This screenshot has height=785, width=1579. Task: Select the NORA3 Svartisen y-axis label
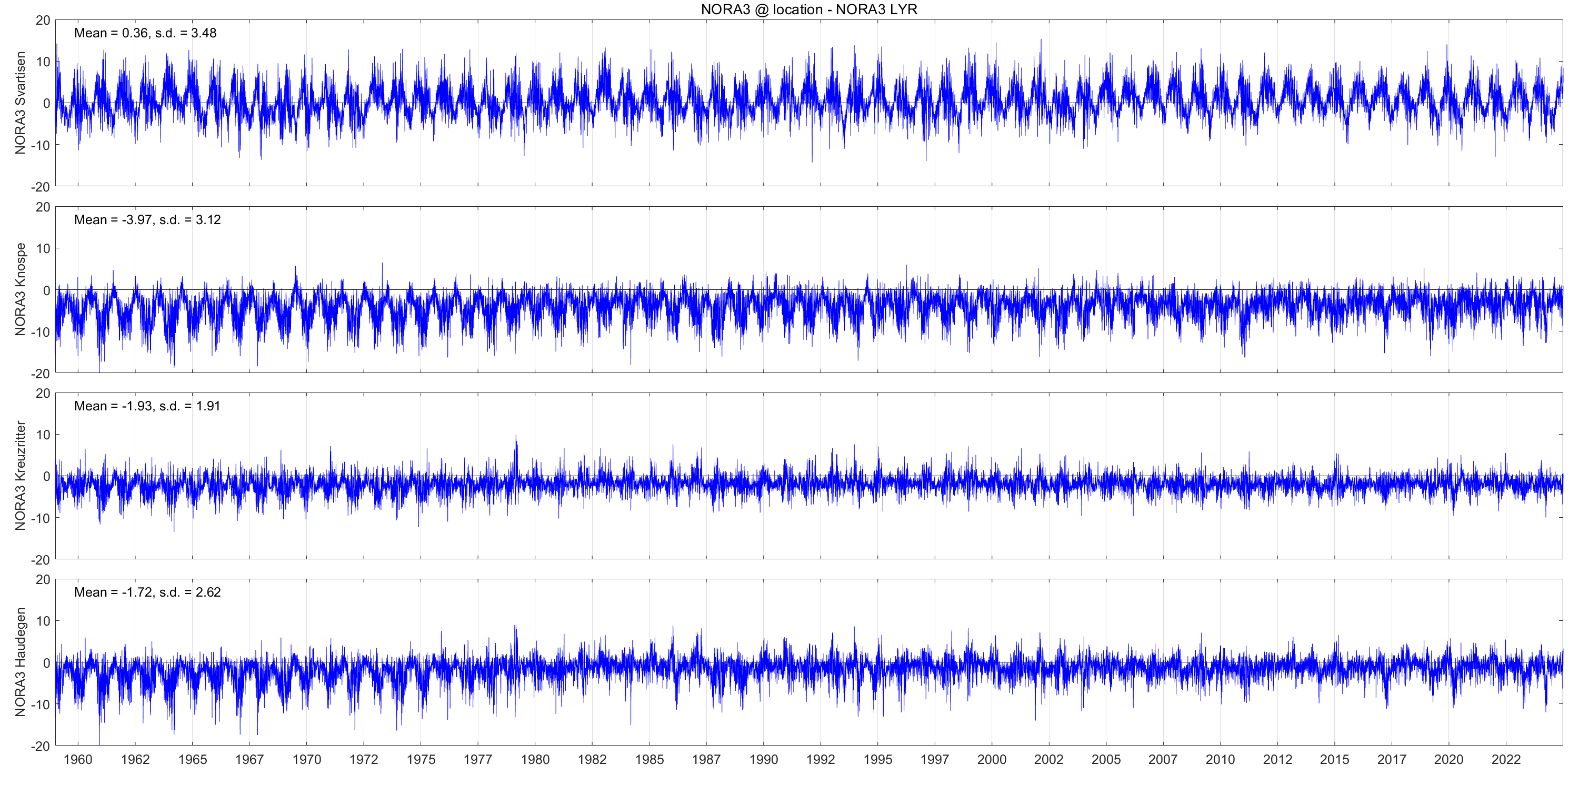20,103
